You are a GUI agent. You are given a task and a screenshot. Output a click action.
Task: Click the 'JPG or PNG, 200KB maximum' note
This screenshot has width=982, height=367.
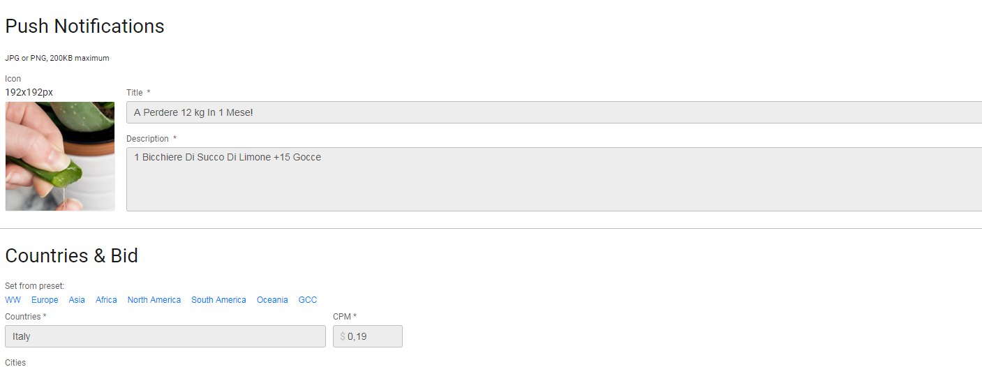click(x=57, y=58)
